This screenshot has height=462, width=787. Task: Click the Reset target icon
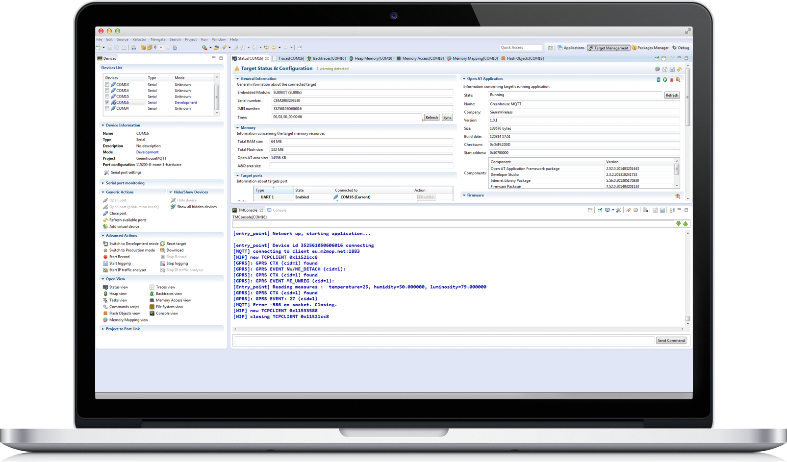tap(162, 243)
